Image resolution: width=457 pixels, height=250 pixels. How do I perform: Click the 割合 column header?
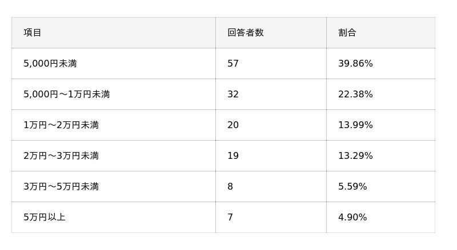coord(347,33)
